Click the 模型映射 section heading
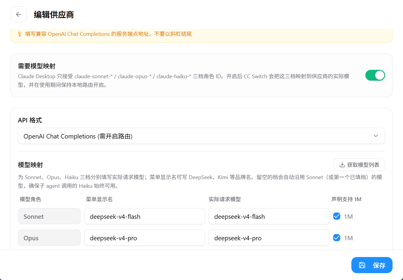The height and width of the screenshot is (280, 403). pyautogui.click(x=30, y=165)
